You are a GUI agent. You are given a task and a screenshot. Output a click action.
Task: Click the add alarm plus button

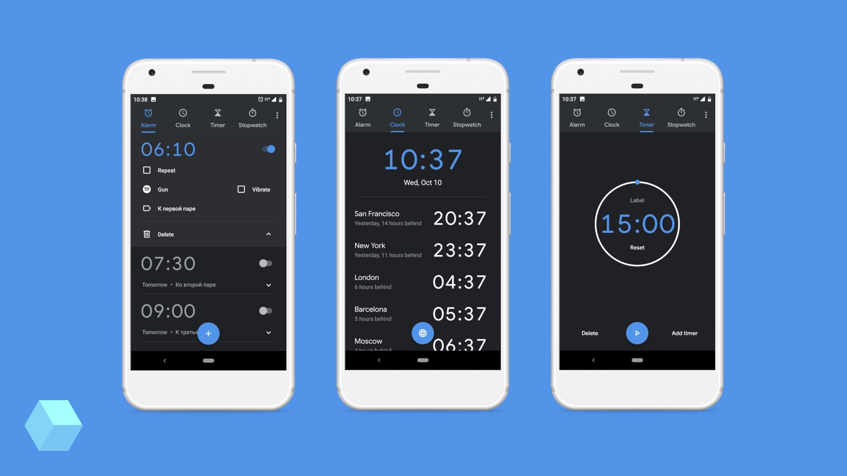pyautogui.click(x=208, y=333)
